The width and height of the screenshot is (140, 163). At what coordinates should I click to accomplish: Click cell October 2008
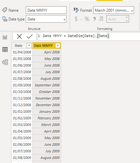tap(47, 92)
